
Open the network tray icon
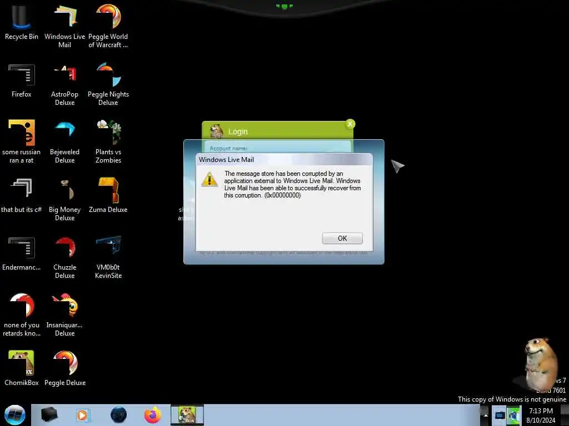[x=500, y=415]
